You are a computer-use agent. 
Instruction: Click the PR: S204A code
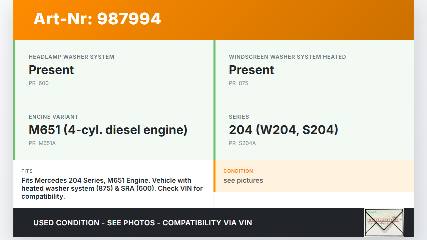[x=242, y=143]
